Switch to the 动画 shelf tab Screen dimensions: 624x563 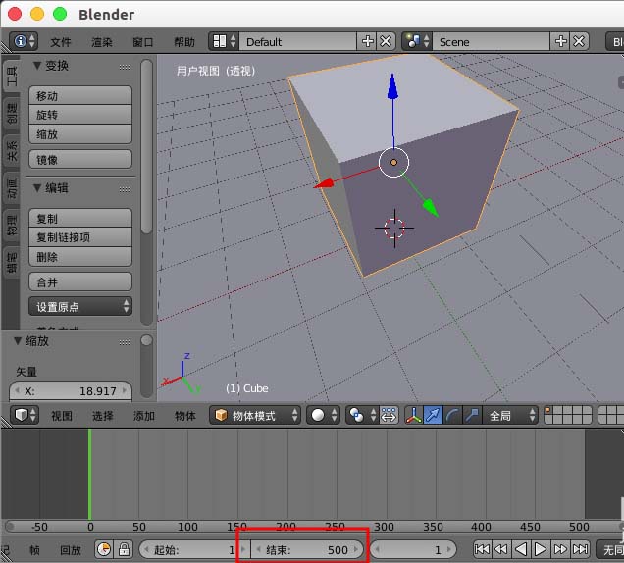point(11,187)
